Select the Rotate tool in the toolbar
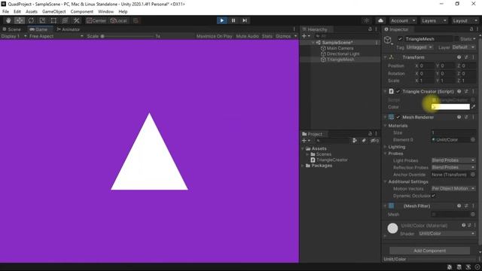 [x=31, y=20]
